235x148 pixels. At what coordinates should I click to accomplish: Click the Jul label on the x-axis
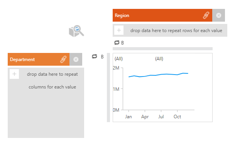pos(161,117)
